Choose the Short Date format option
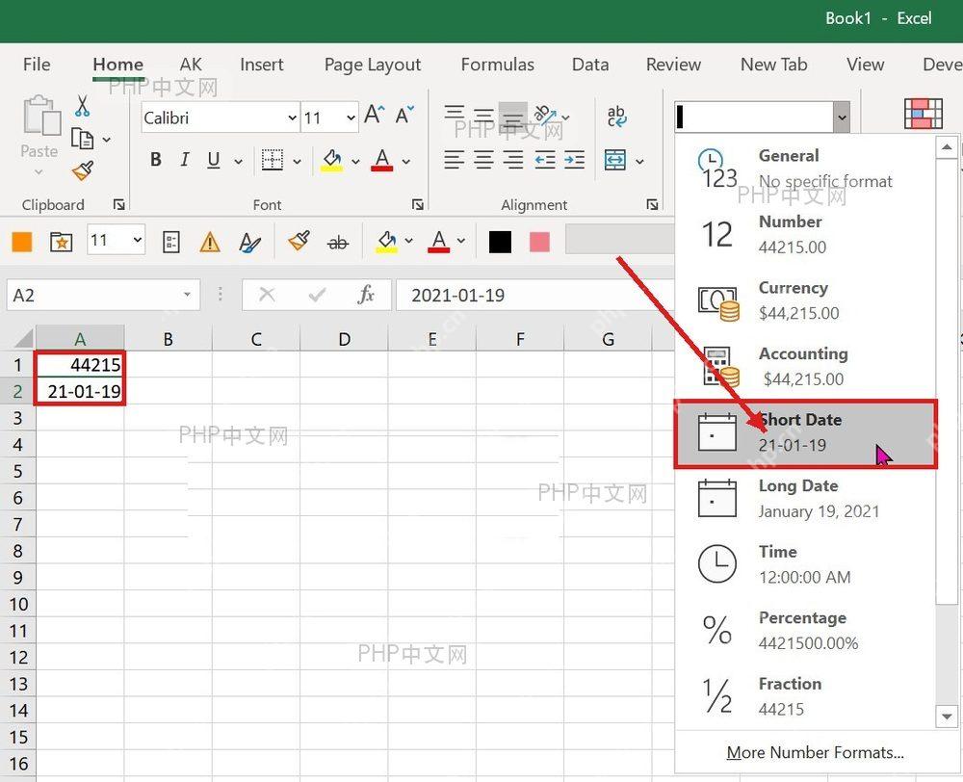Viewport: 963px width, 782px height. point(806,433)
